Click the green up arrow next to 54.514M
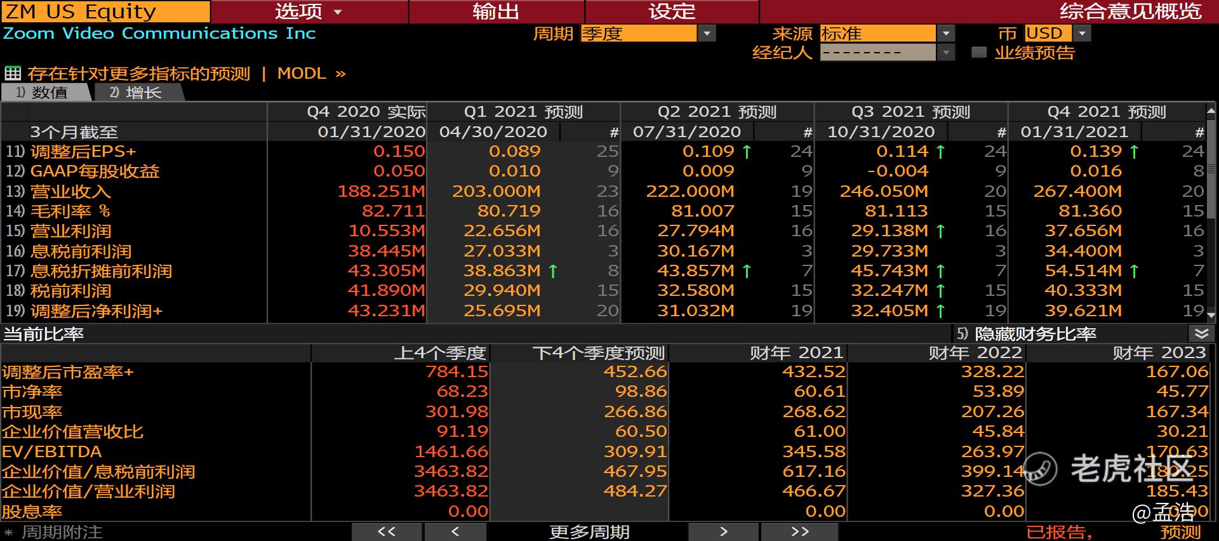Viewport: 1219px width, 541px height. [x=1134, y=271]
